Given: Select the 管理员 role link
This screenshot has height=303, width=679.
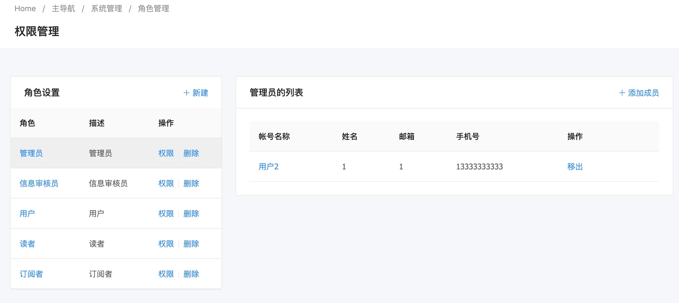Looking at the screenshot, I should (31, 153).
